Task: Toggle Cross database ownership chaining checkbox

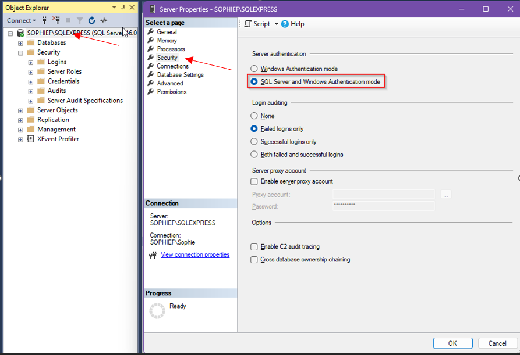Action: [x=254, y=260]
